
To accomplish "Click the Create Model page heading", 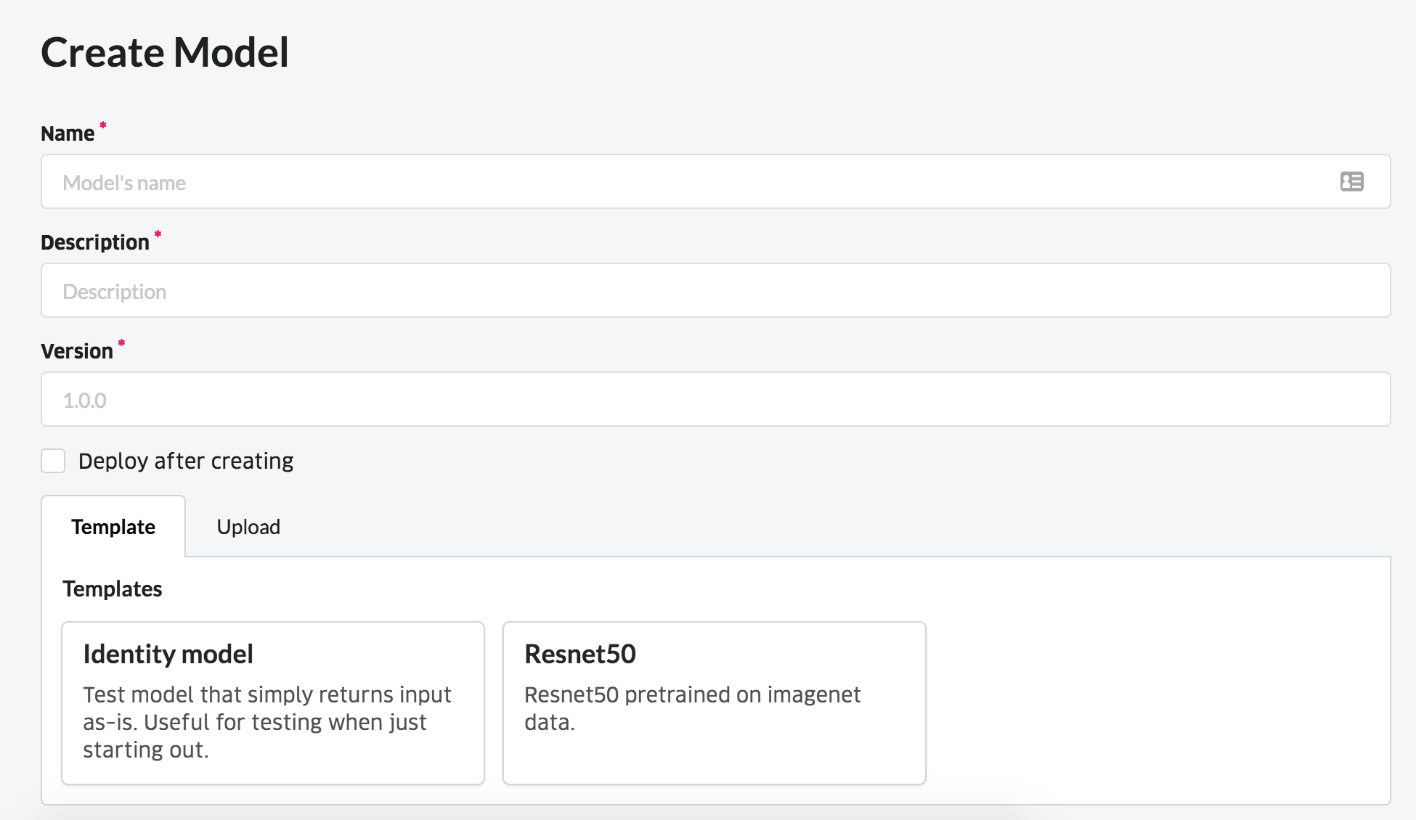I will coord(165,52).
